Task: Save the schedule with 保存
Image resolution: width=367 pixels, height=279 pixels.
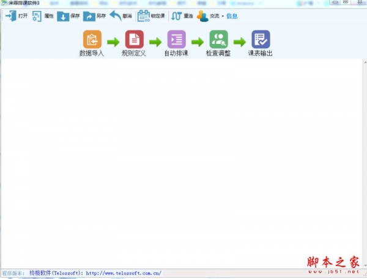Action: pyautogui.click(x=69, y=16)
